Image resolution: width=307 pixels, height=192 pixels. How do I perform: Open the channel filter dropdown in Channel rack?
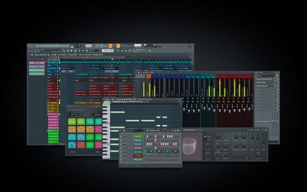[138, 131]
